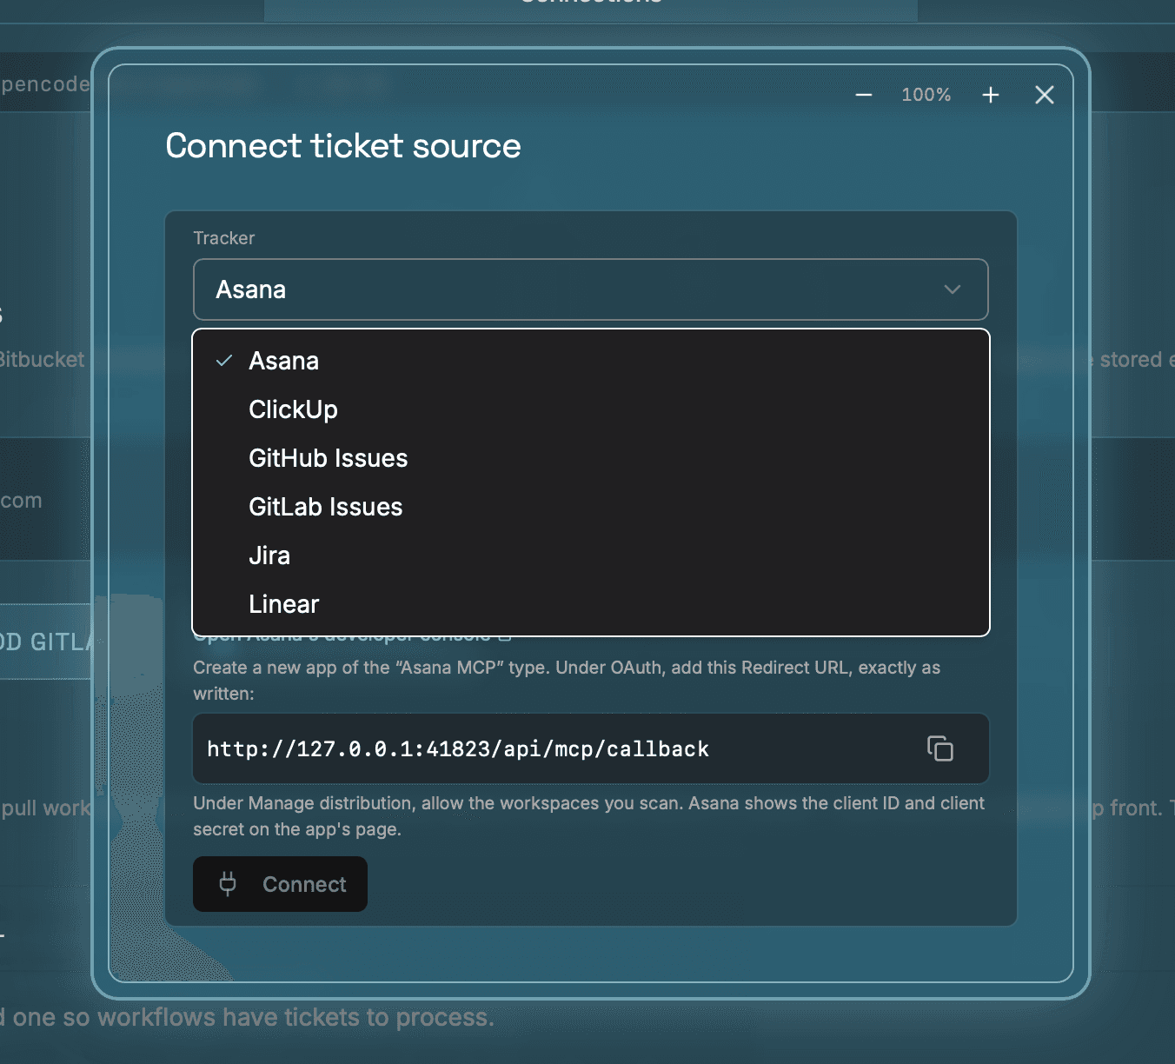
Task: Zoom in with the plus icon
Action: (991, 95)
